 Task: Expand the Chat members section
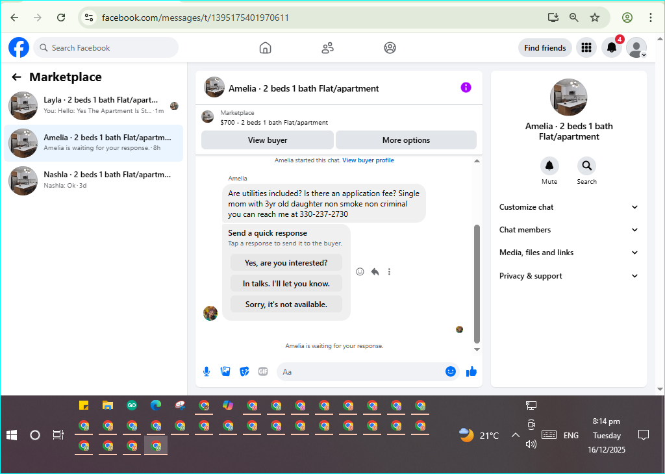coord(568,230)
